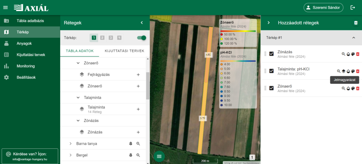
Task: Click the Szeremi Sándor user button
Action: coord(323,7)
